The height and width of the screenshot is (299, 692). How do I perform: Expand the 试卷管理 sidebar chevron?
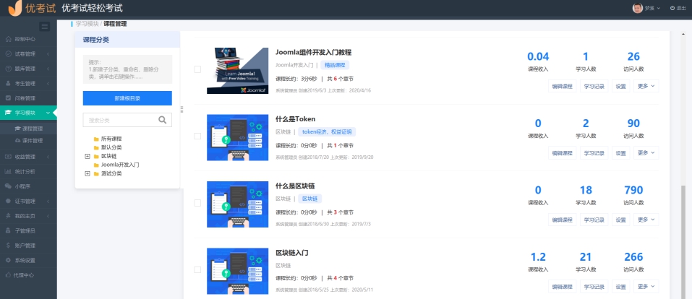(x=48, y=53)
